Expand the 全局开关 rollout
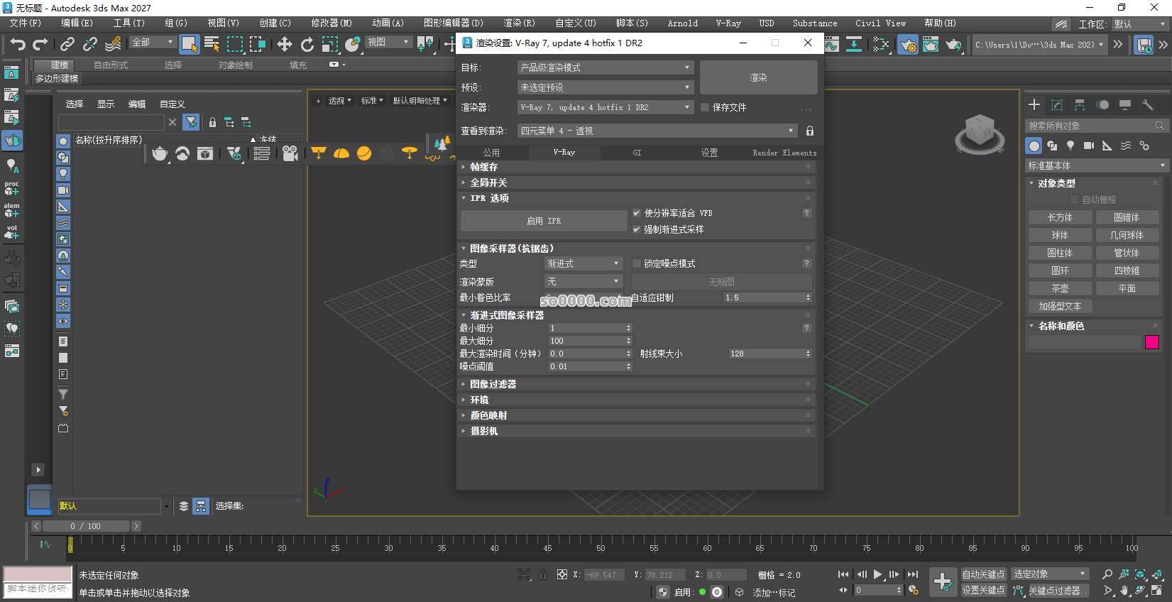The image size is (1172, 602). point(635,182)
